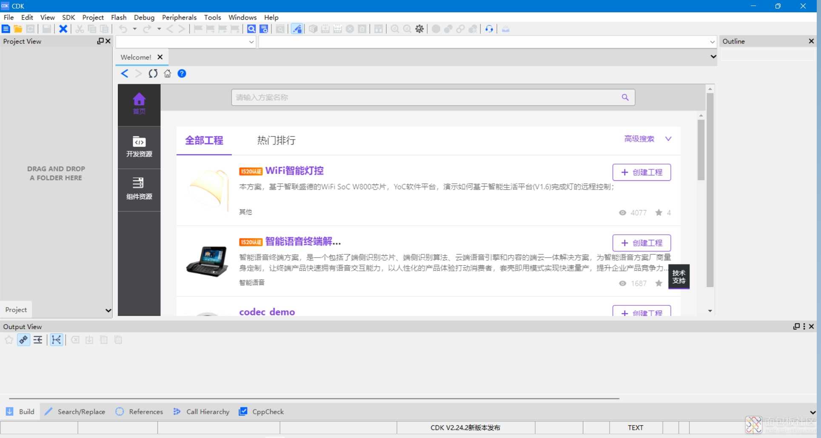Screen dimensions: 821x438
Task: Select the Search/Replace output tab
Action: click(75, 412)
